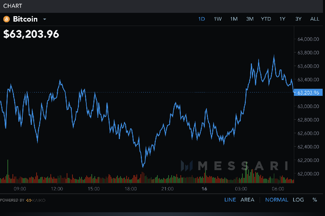This screenshot has height=216, width=325.
Task: Show the 3M time range
Action: coord(250,19)
